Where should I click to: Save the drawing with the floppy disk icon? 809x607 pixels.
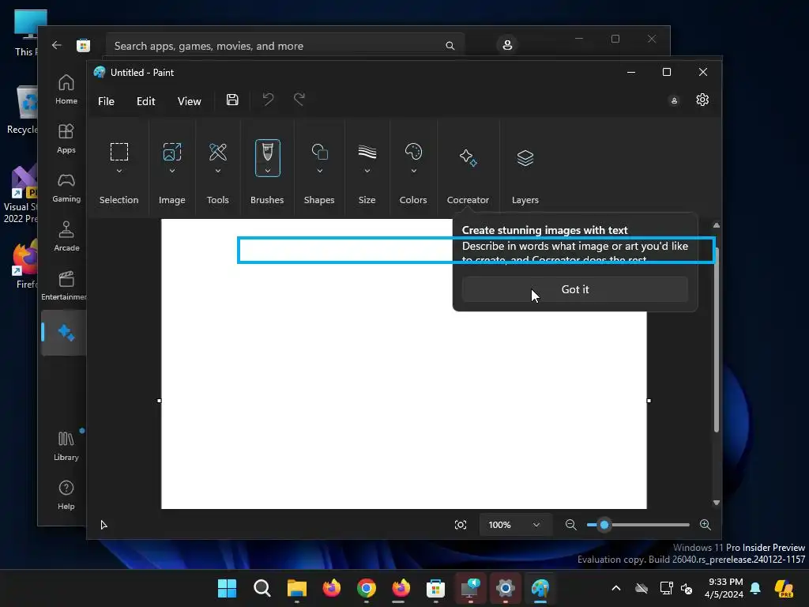232,100
